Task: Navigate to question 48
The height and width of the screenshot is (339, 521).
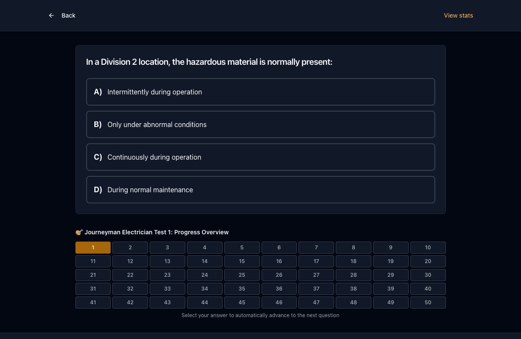Action: [353, 303]
